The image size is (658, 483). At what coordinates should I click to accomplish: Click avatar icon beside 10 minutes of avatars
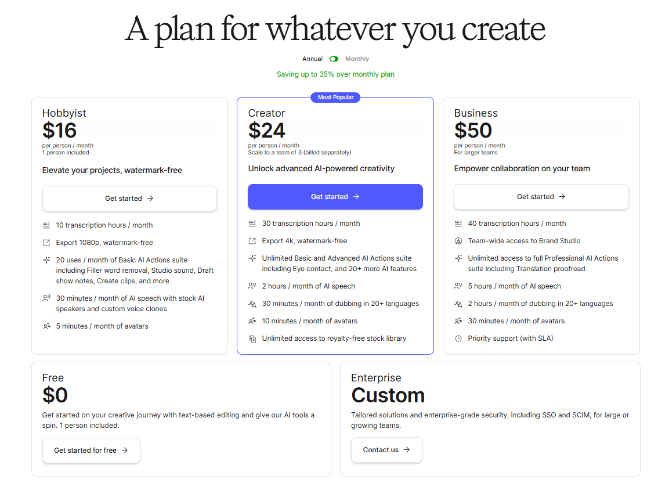[x=252, y=321]
